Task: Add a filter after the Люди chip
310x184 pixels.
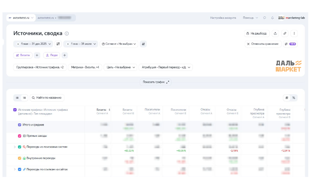Action: [x=64, y=55]
